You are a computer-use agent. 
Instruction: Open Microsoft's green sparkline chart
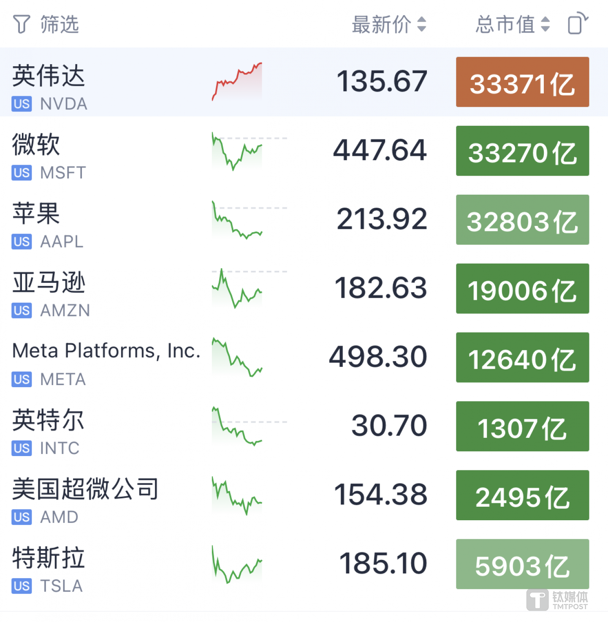(237, 151)
